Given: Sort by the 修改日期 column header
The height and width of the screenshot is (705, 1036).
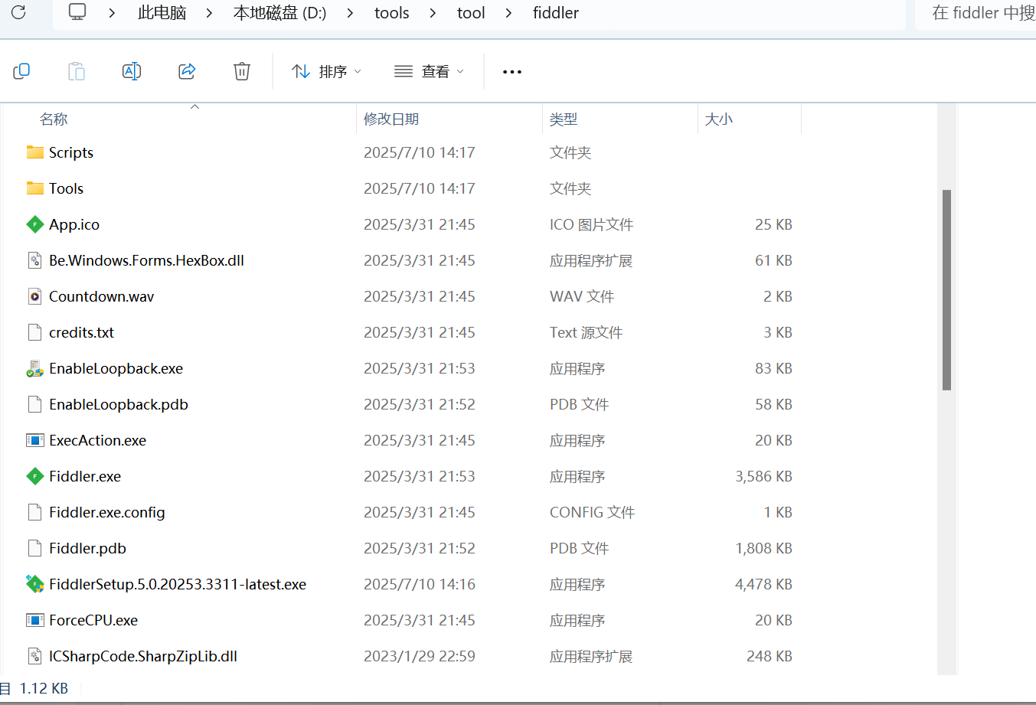Looking at the screenshot, I should click(x=391, y=119).
